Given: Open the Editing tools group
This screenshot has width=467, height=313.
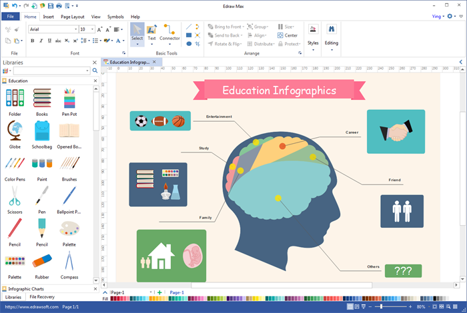Looking at the screenshot, I should tap(332, 34).
